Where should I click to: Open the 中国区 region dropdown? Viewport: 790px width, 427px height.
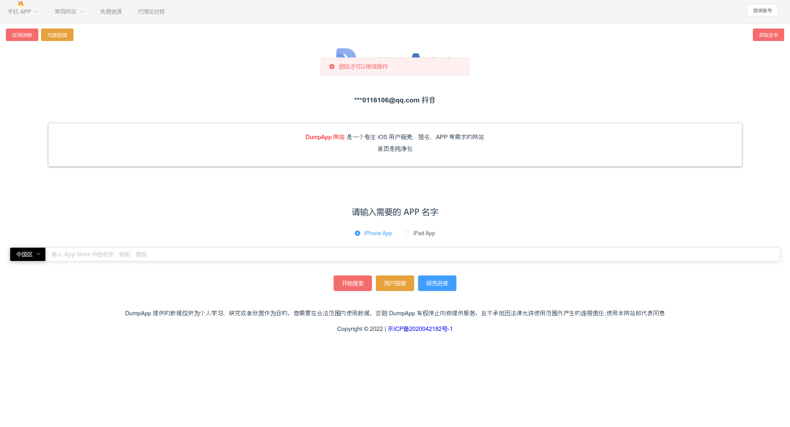28,254
